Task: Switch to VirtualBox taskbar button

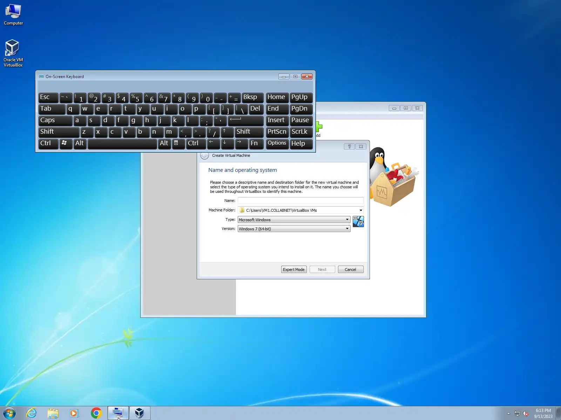Action: [x=140, y=413]
